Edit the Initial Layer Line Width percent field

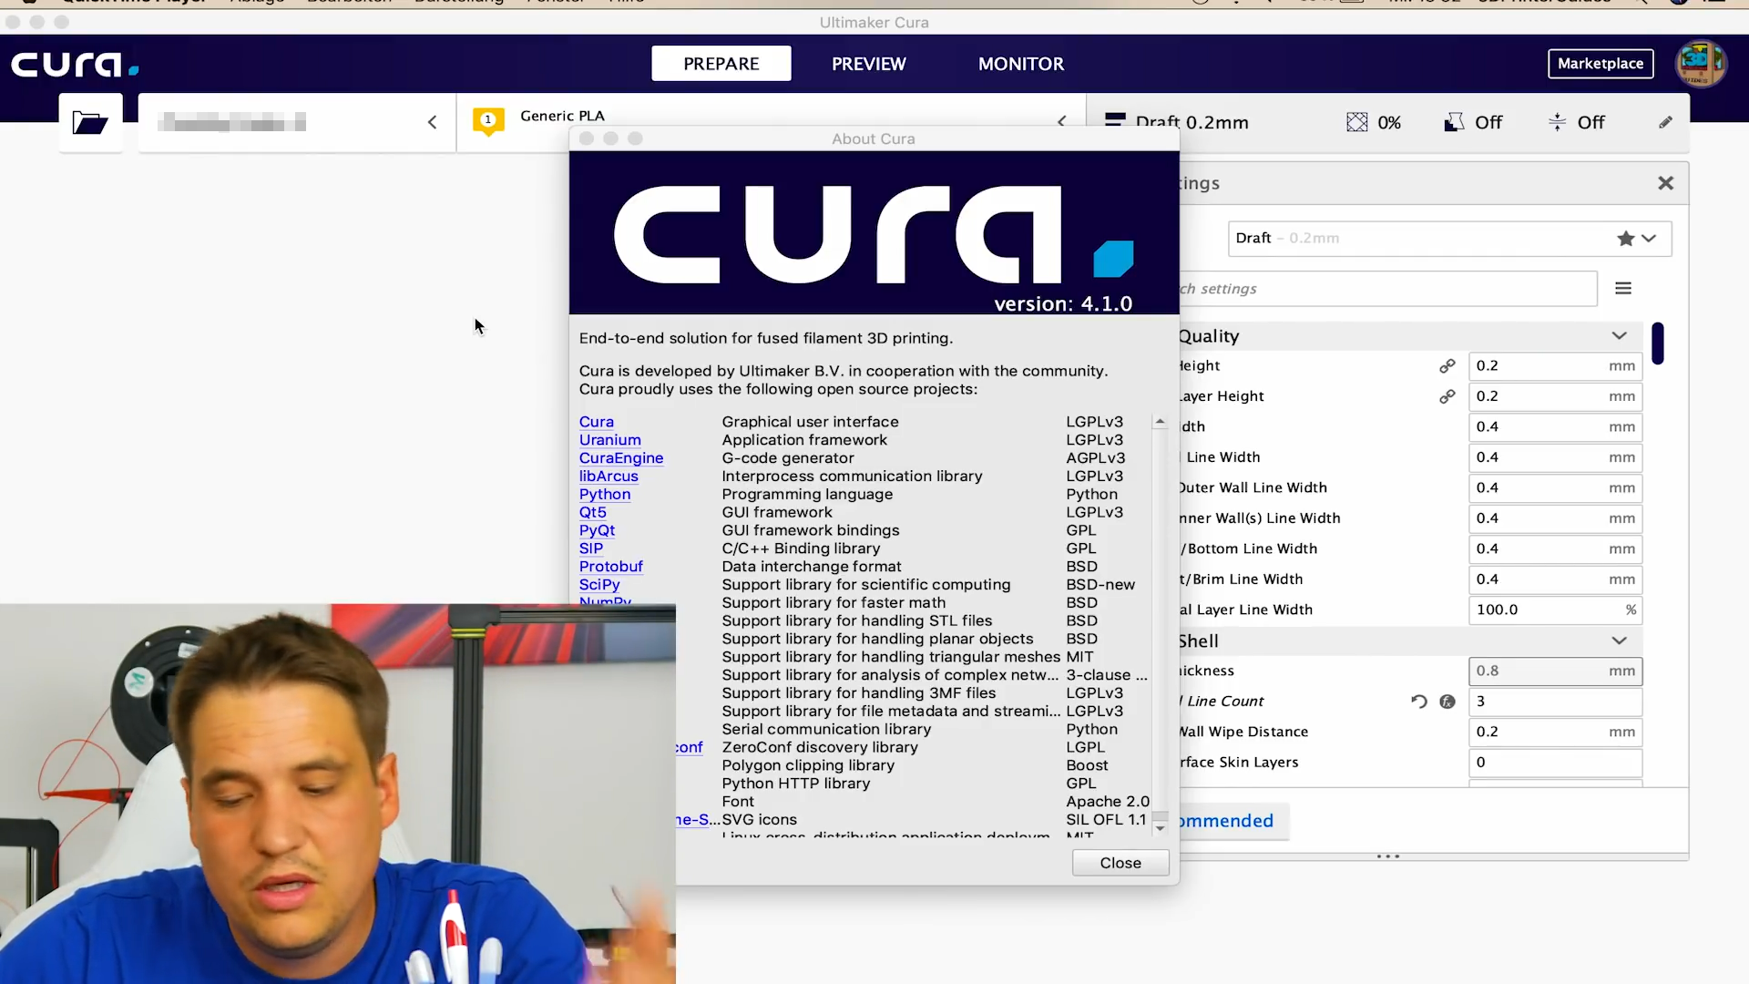(1555, 610)
